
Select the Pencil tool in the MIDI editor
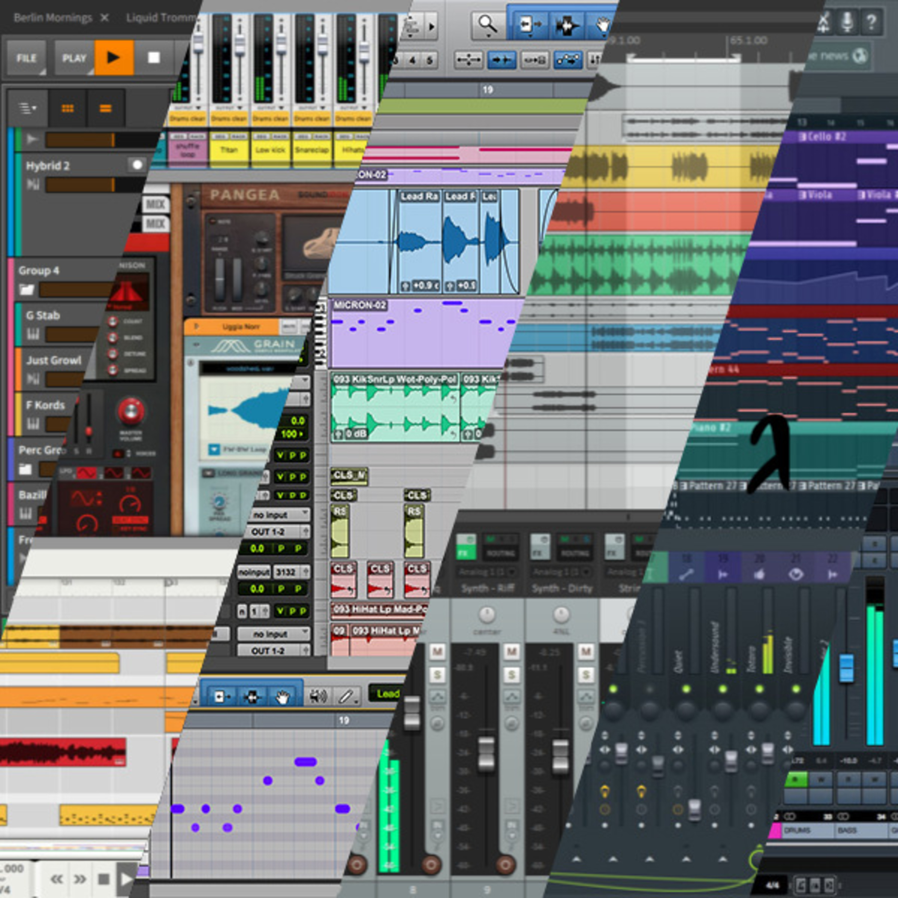pos(346,696)
